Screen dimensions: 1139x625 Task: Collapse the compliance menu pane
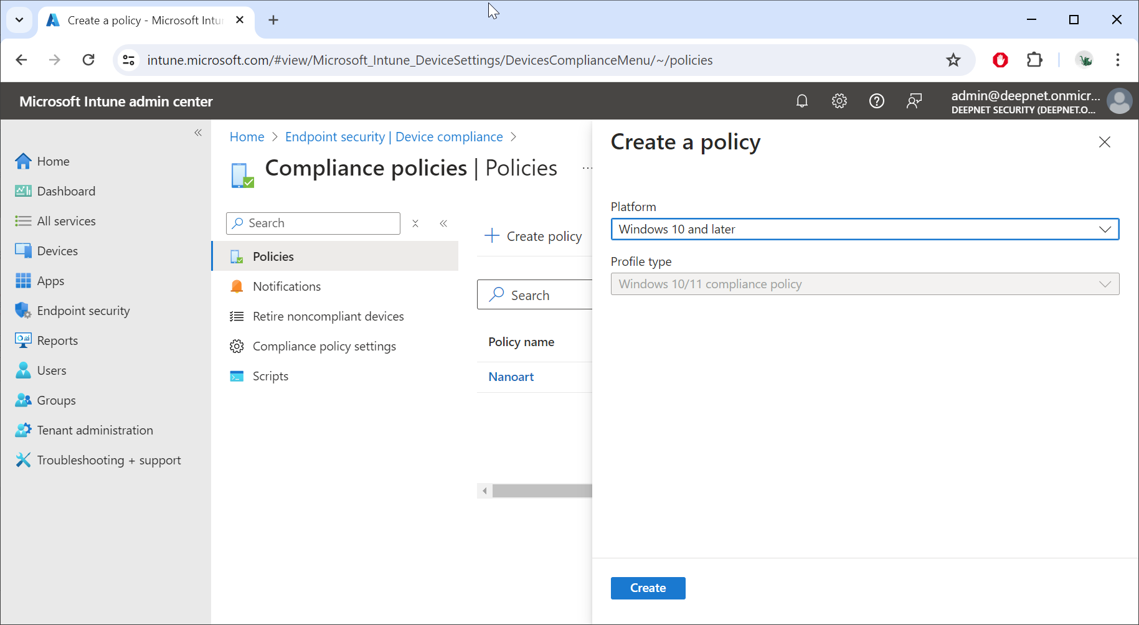pyautogui.click(x=443, y=223)
